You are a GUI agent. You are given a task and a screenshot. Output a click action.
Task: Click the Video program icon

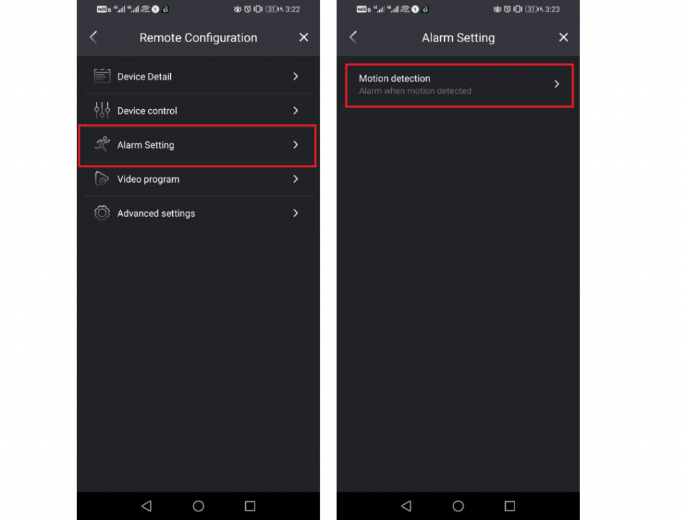(102, 179)
